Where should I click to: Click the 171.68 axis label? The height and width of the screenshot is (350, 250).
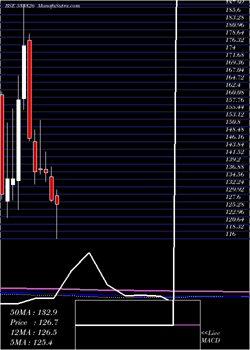click(235, 55)
